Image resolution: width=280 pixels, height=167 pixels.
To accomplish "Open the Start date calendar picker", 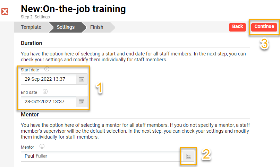I will [x=82, y=79].
